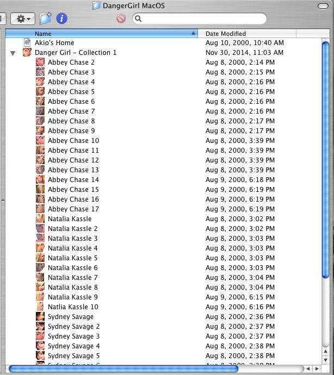Screen dimensions: 334x375
Task: Select the Abbey Chase 7 icon thumbnail
Action: tap(40, 111)
